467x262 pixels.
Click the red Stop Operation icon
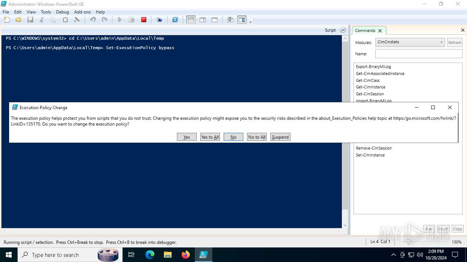point(144,20)
